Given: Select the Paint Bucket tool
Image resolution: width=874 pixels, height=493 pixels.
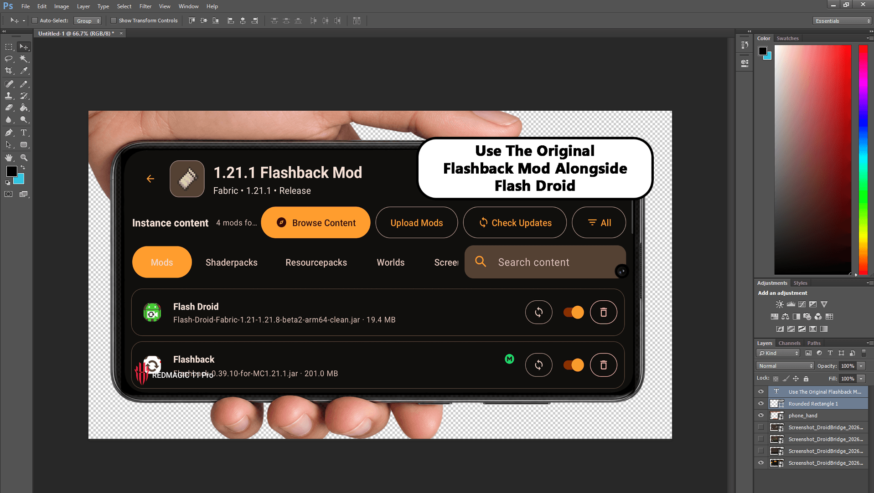Looking at the screenshot, I should [x=24, y=108].
